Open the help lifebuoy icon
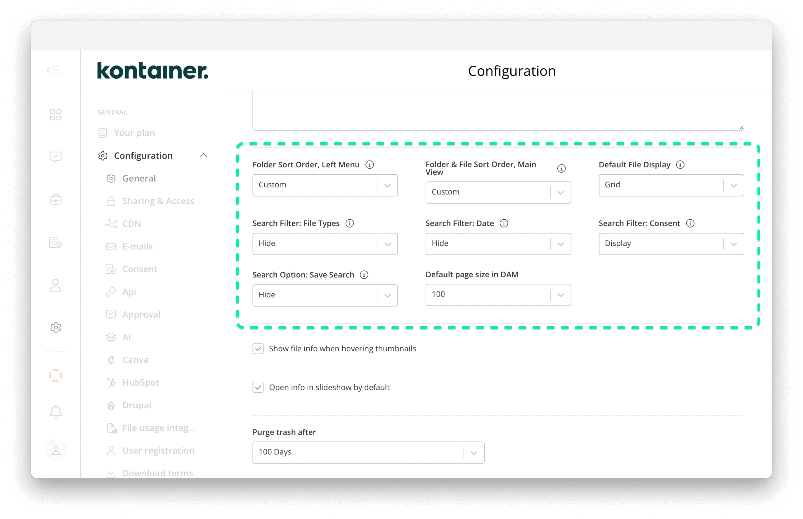The width and height of the screenshot is (803, 519). 56,375
